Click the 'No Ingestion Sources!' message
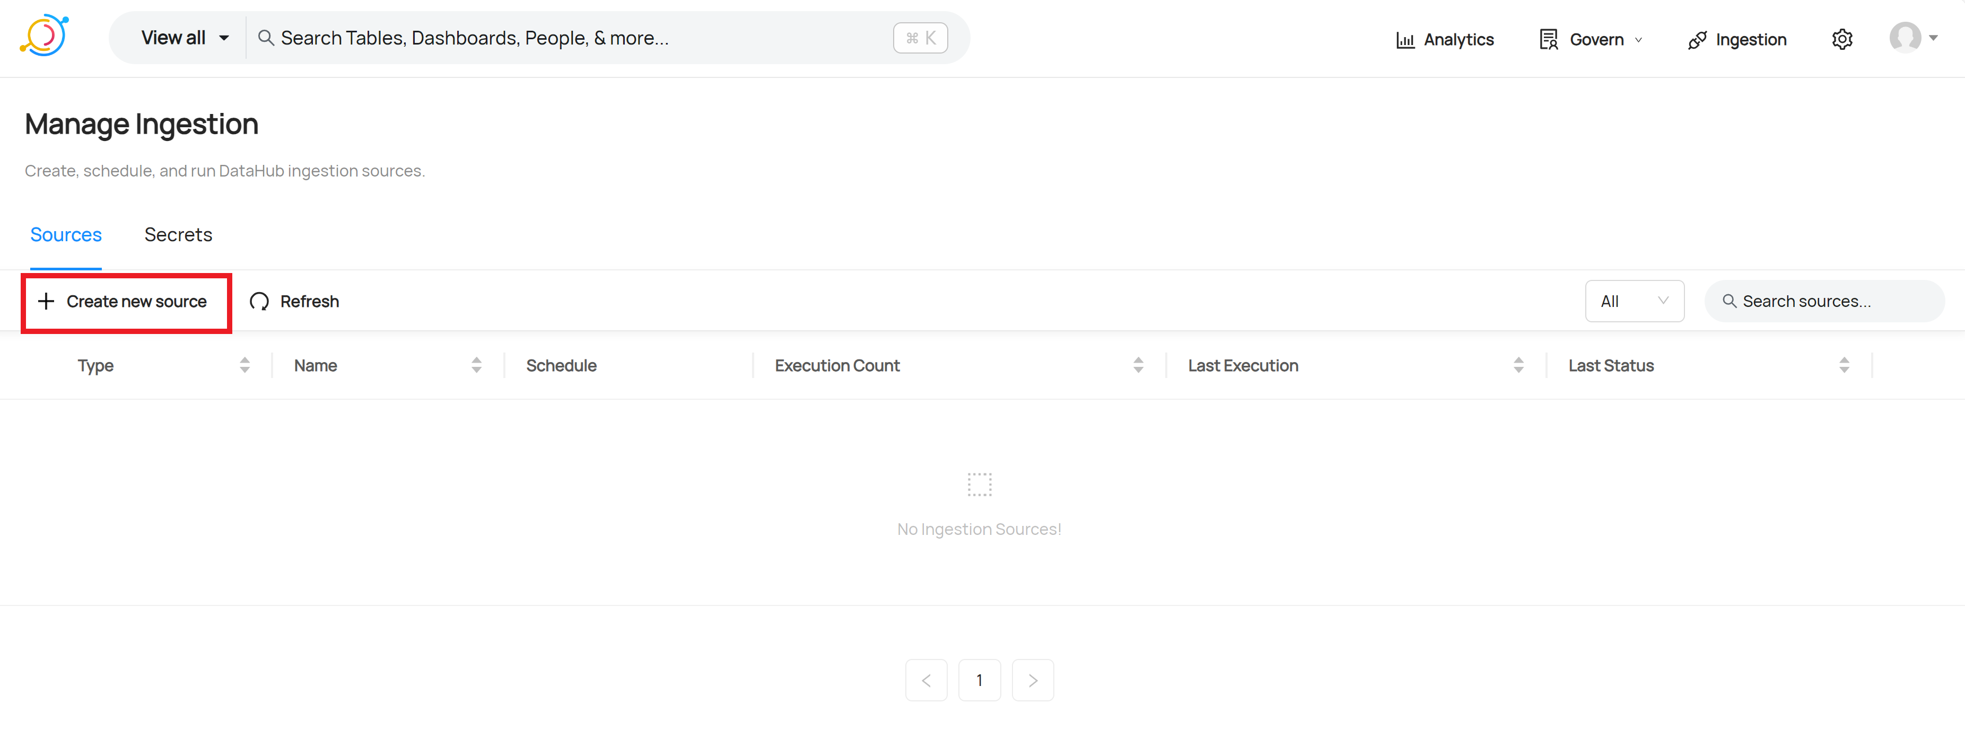The image size is (1965, 730). (x=980, y=530)
